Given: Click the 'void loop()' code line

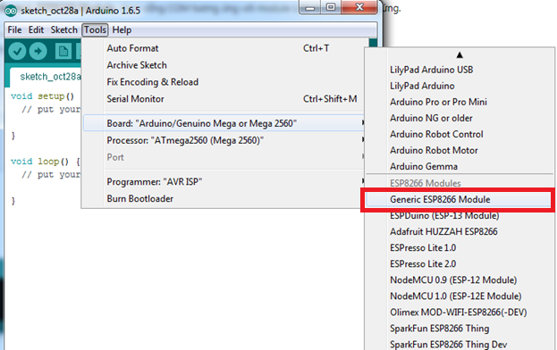Looking at the screenshot, I should click(x=46, y=162).
